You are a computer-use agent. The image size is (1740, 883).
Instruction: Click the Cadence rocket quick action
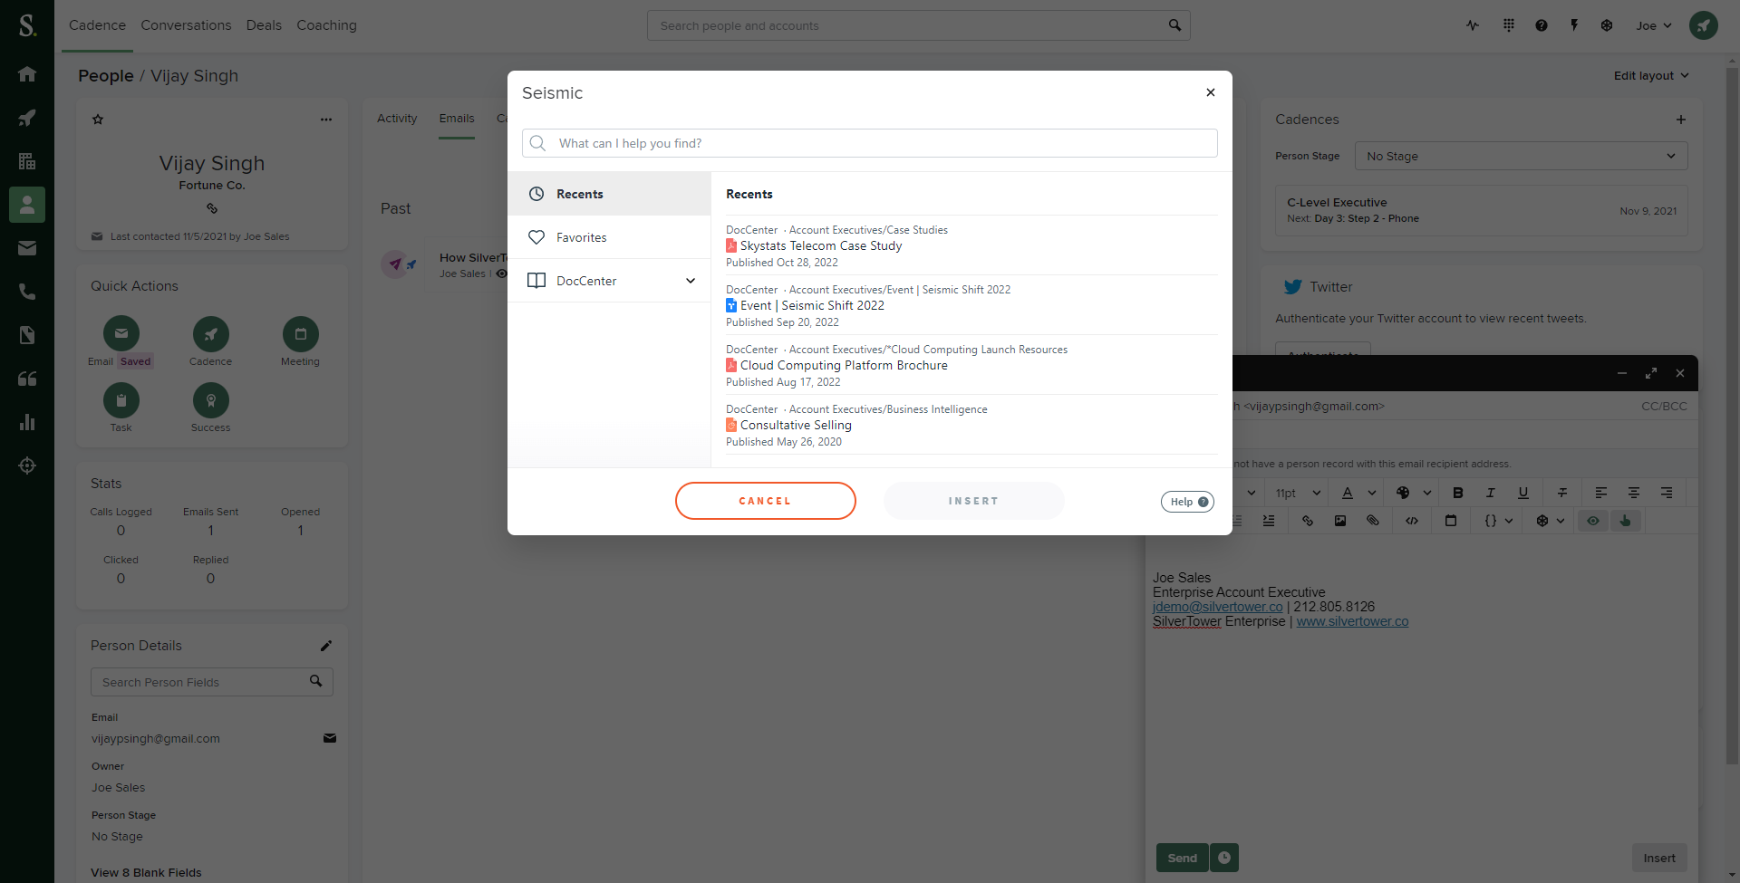point(210,334)
